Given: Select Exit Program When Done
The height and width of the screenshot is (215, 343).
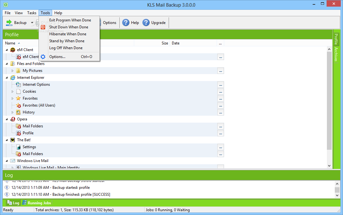Looking at the screenshot, I should [70, 20].
